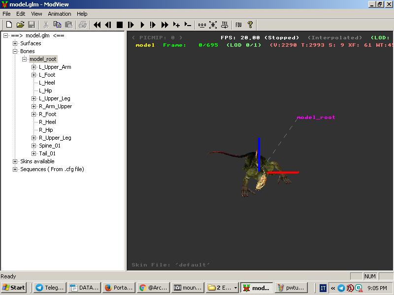Expand the Spine_01 bone

[x=33, y=146]
